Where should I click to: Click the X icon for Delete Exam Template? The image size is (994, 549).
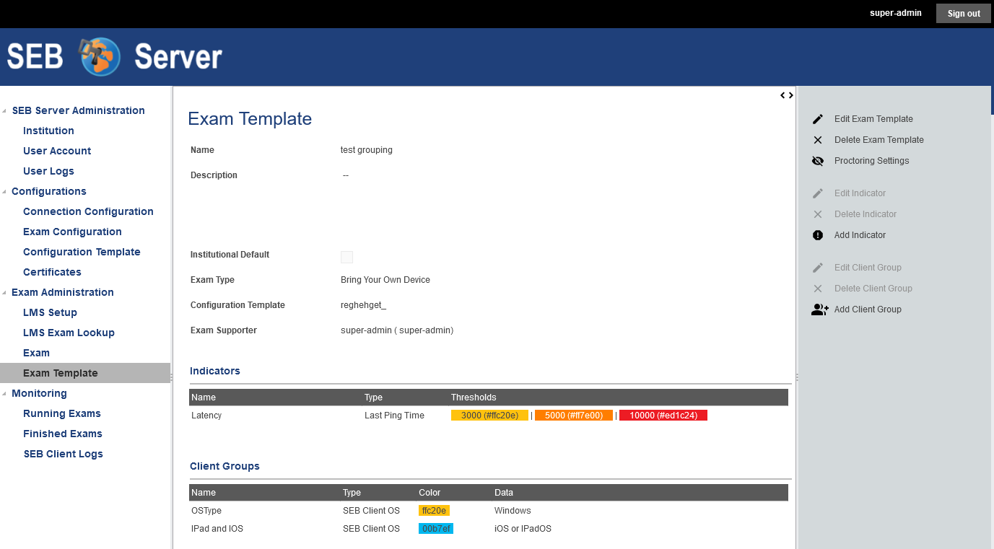click(818, 140)
